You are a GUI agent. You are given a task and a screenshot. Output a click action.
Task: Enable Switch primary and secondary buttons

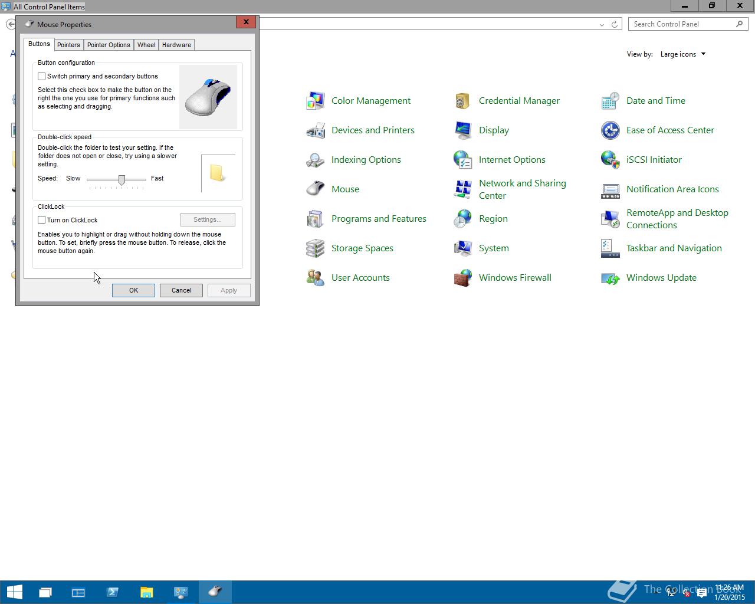click(x=42, y=76)
